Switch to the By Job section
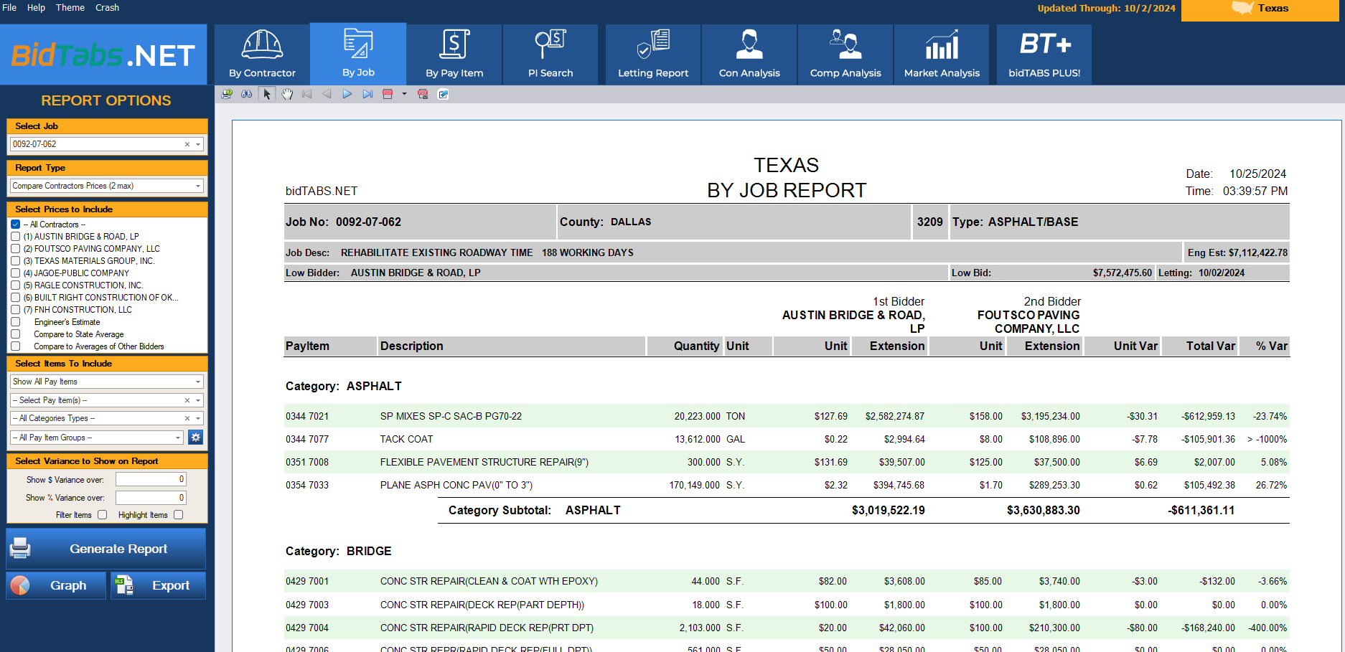The height and width of the screenshot is (652, 1345). [358, 54]
